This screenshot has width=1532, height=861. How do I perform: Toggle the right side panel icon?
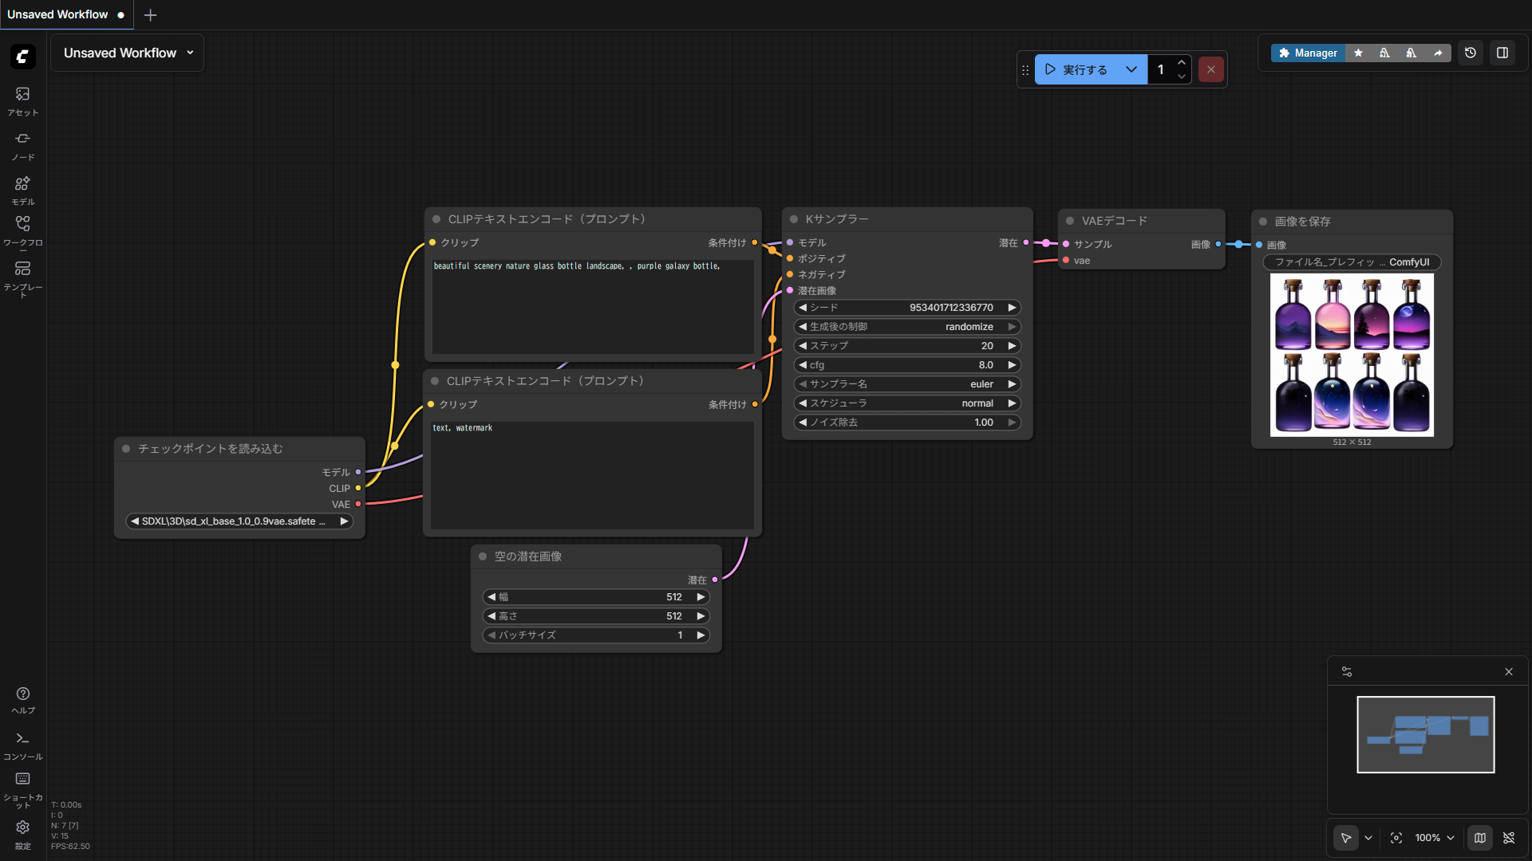(1502, 53)
